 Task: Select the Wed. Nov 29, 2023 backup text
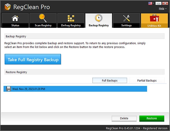tap(29, 89)
